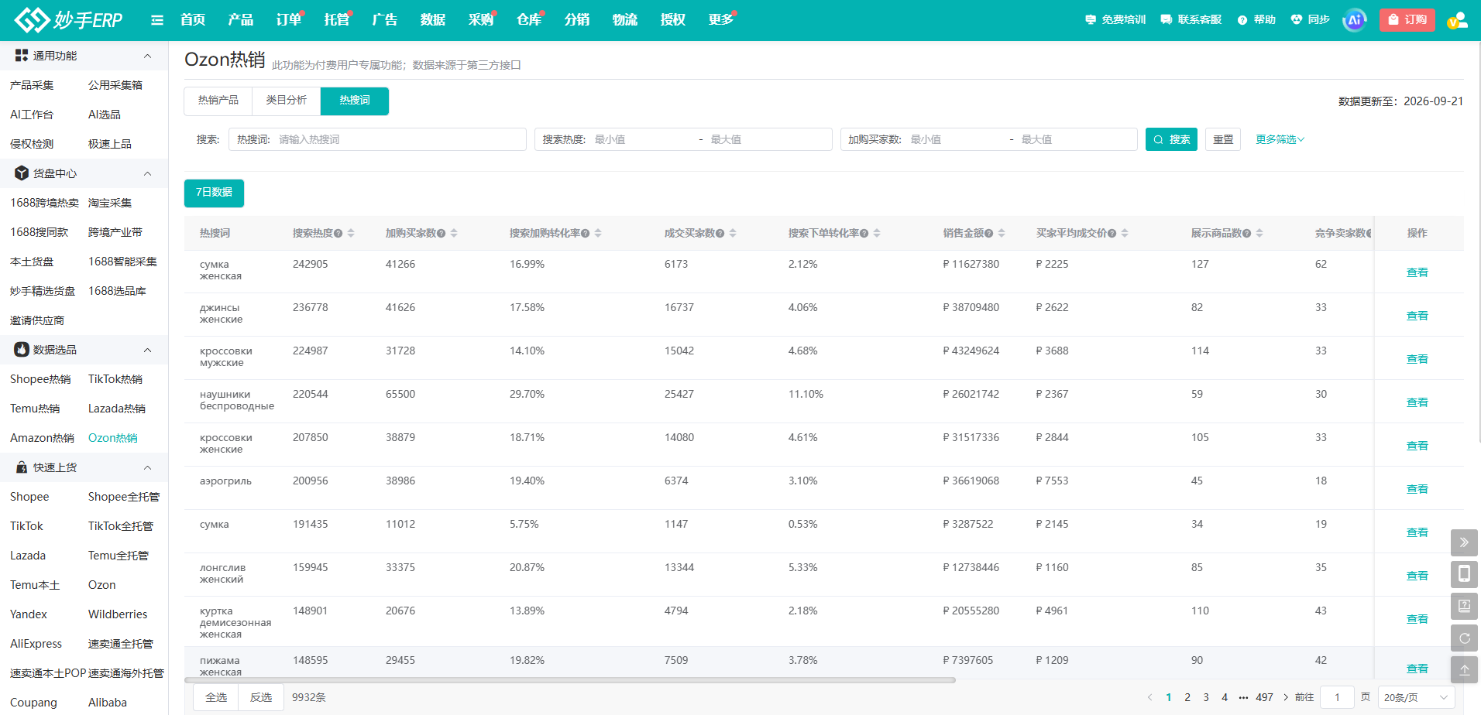The image size is (1481, 715).
Task: Open AI选品 in the sidebar
Action: tap(105, 115)
